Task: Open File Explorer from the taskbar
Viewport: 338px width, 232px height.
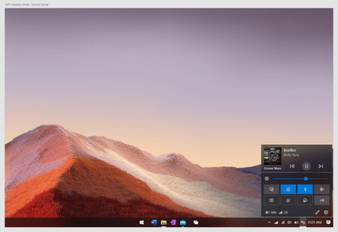Action: coord(163,222)
